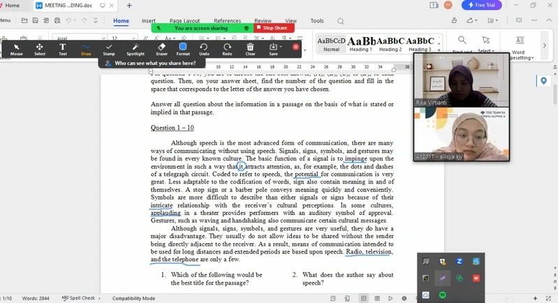Image resolution: width=558 pixels, height=303 pixels.
Task: Select the Mouse annotation tool
Action: (16, 49)
